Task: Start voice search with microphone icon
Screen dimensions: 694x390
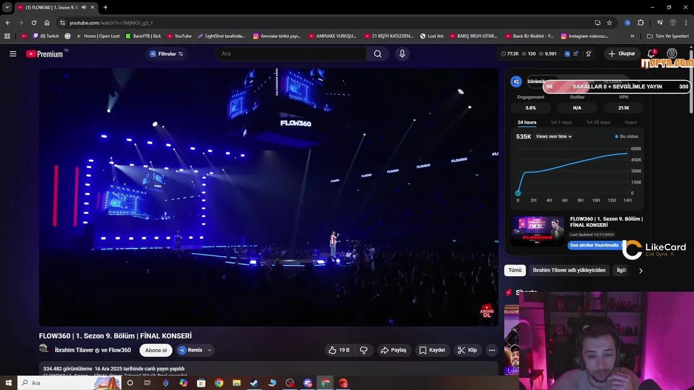Action: click(402, 54)
